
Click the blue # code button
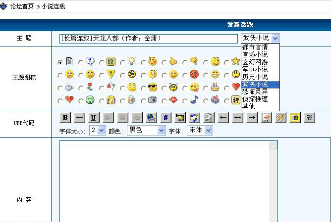(165, 118)
